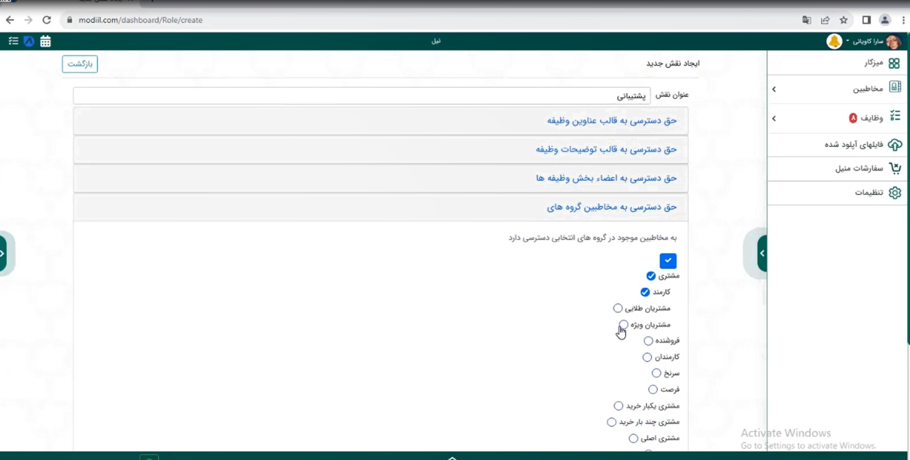Open the notification bell icon
The image size is (910, 460).
click(834, 41)
